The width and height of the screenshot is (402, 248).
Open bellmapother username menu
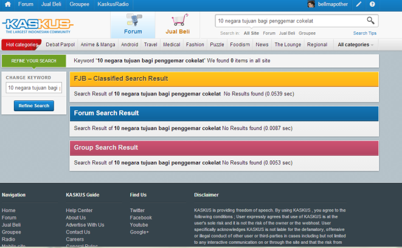333,4
